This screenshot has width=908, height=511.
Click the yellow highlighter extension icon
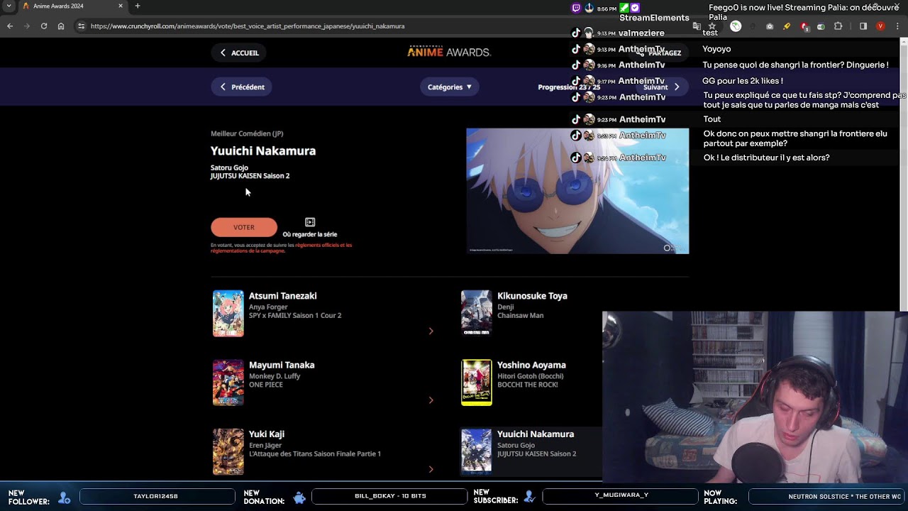(x=787, y=26)
